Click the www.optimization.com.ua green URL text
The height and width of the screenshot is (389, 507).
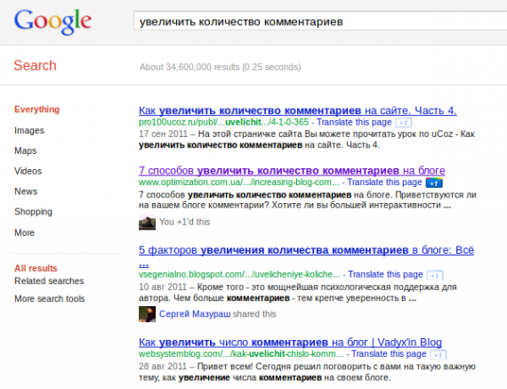239,182
